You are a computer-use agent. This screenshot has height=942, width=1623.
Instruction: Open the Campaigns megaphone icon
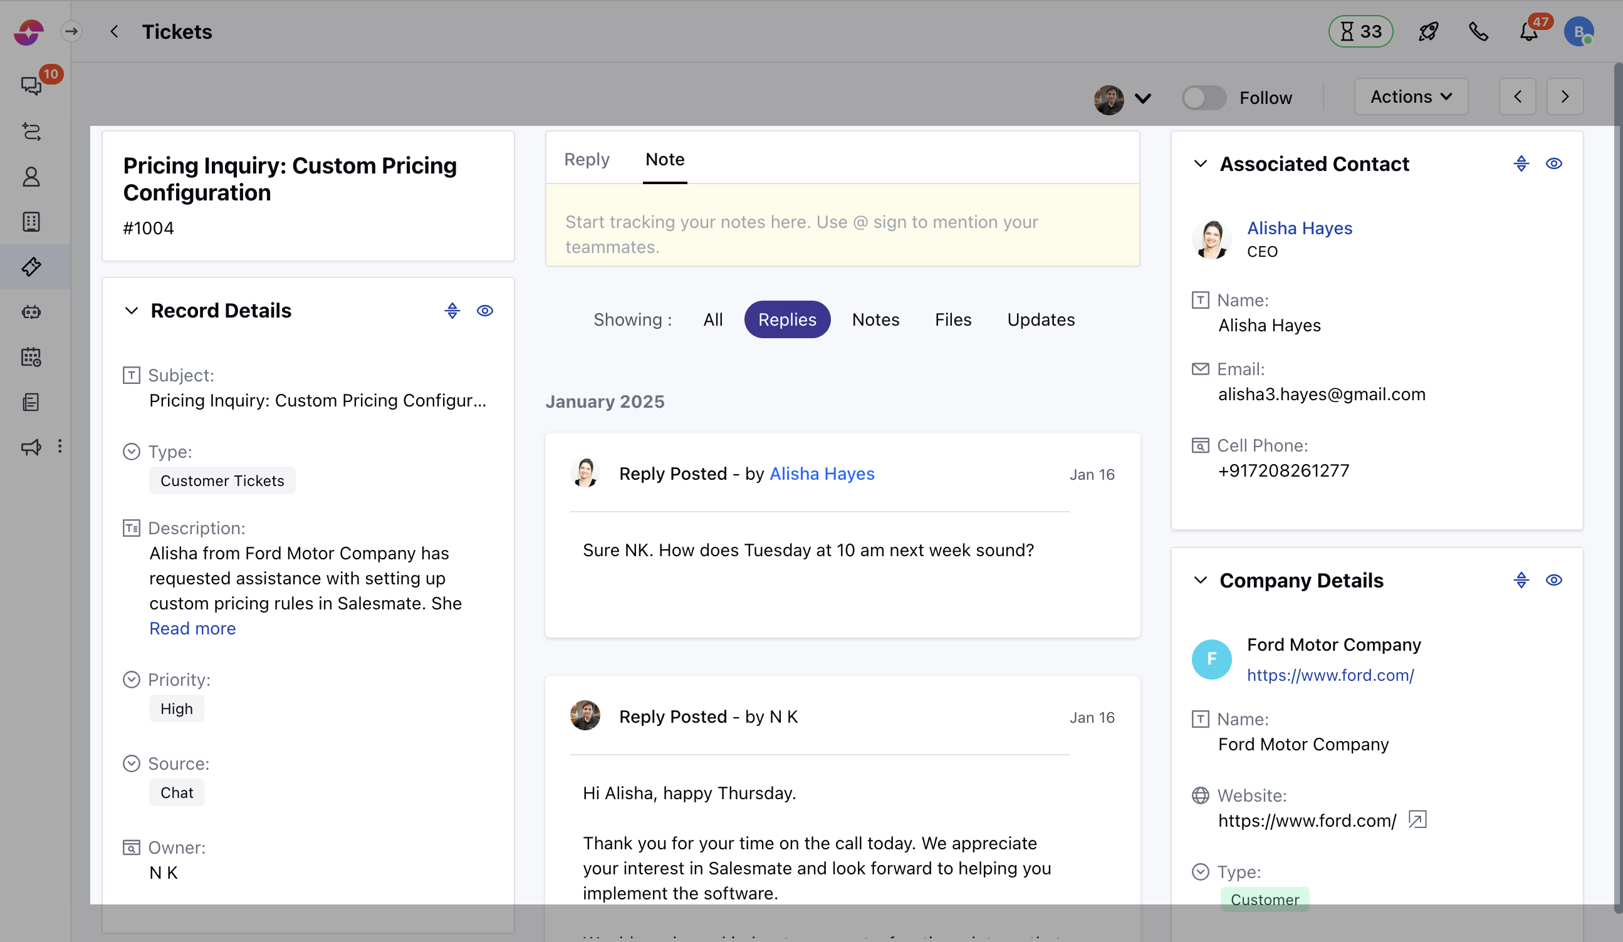point(31,447)
